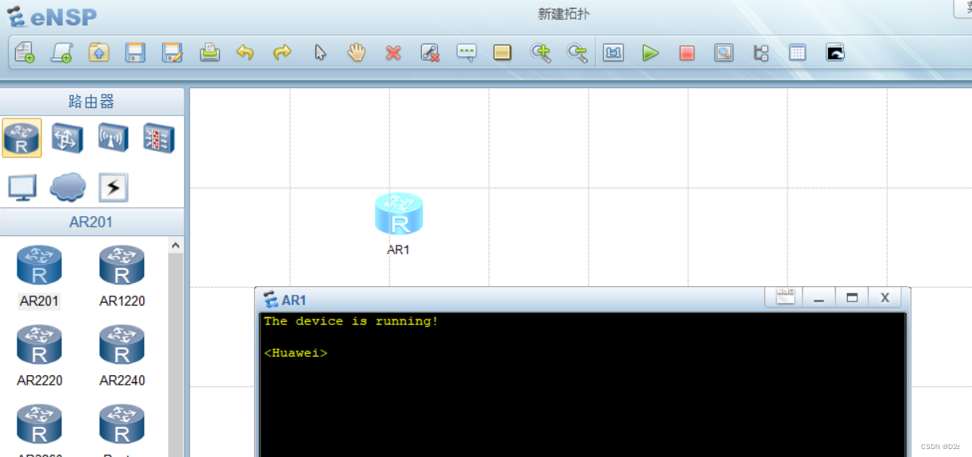Image resolution: width=972 pixels, height=457 pixels.
Task: Select the arrow pointer tool
Action: [320, 53]
